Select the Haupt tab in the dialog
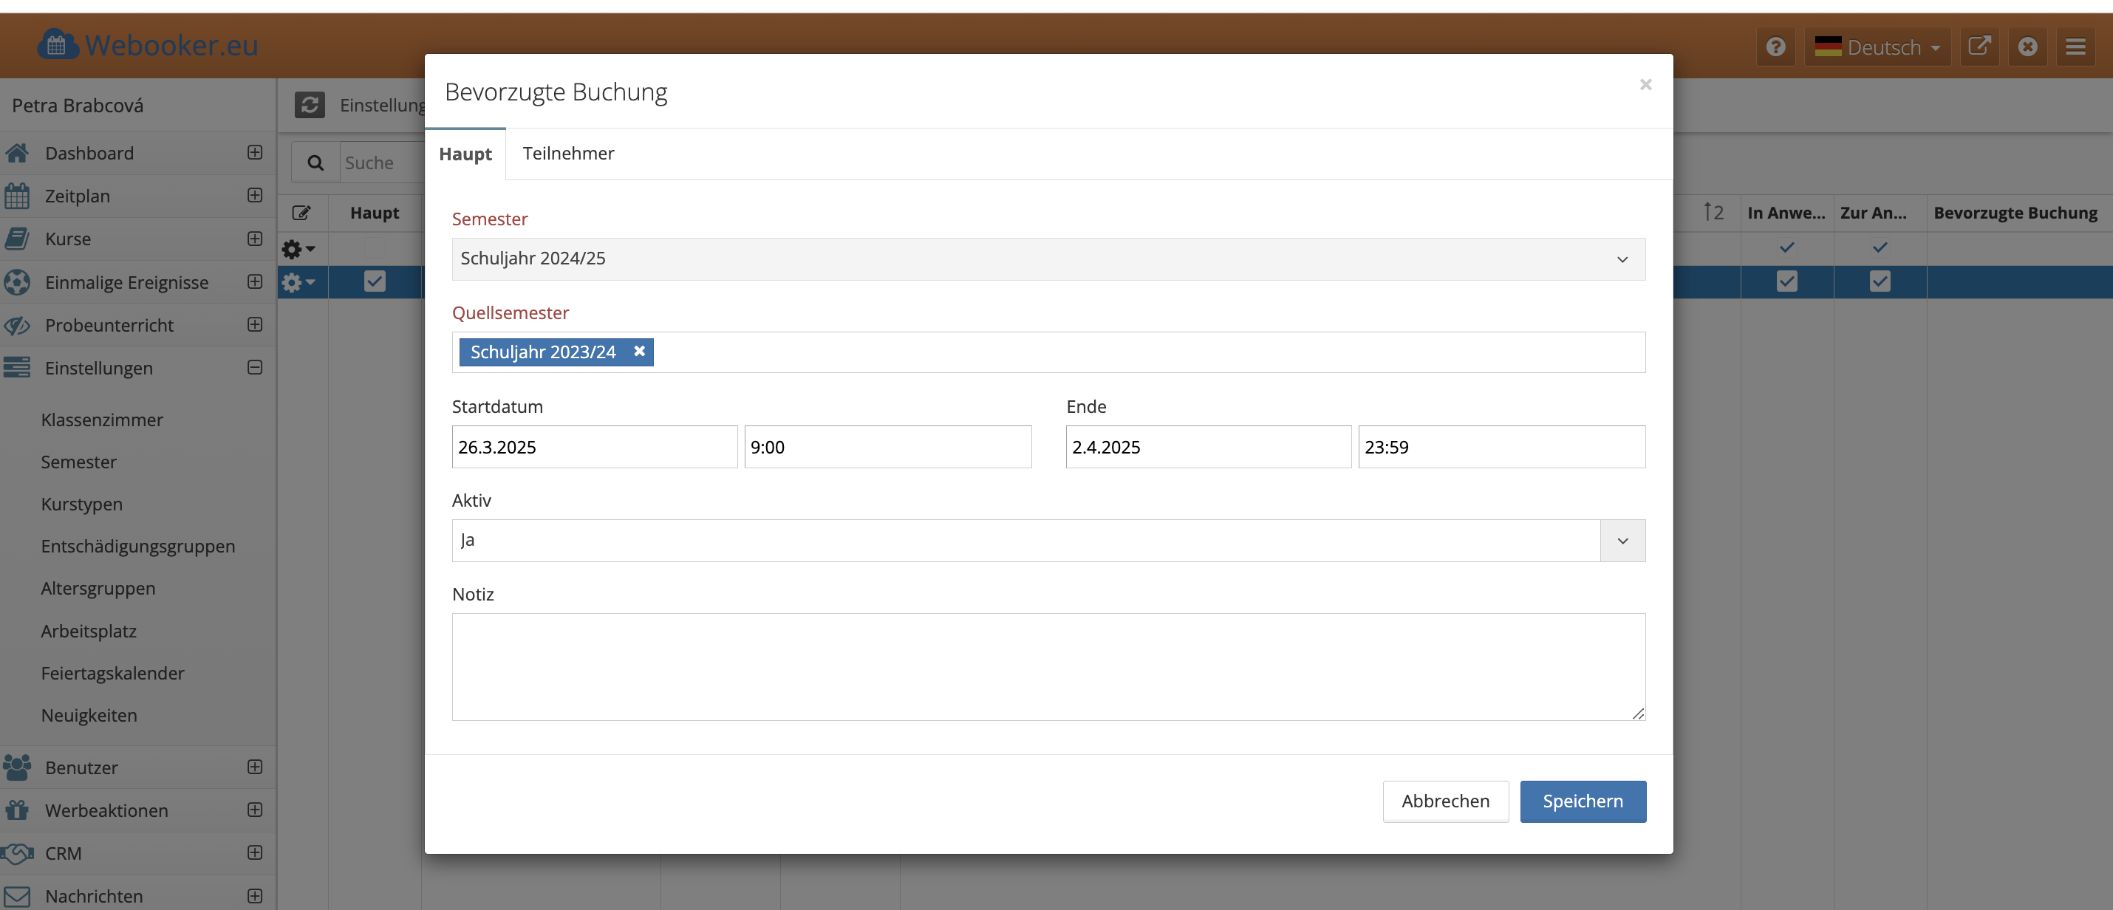The image size is (2113, 910). click(465, 154)
